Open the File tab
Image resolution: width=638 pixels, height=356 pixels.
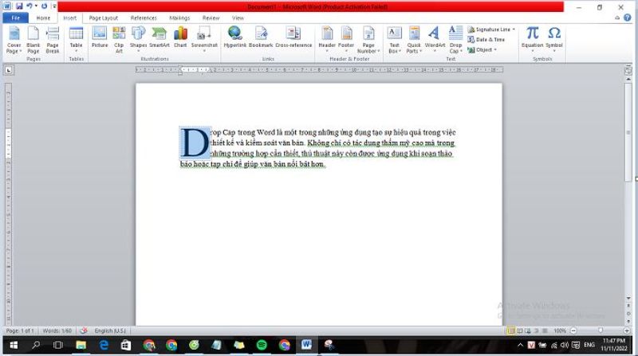[15, 18]
